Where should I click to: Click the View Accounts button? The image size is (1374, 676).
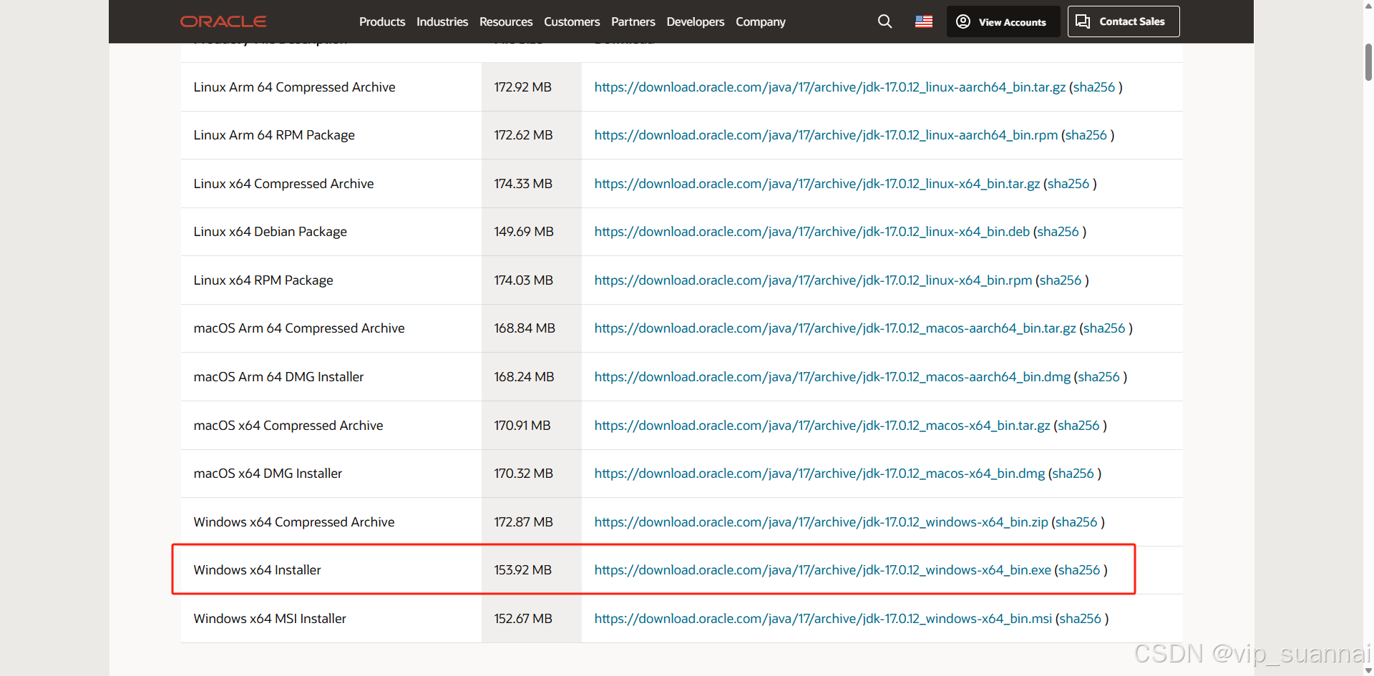click(x=1003, y=21)
